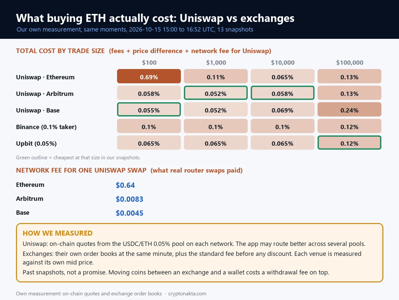Click the 0.11% cell in Uniswap Ethereum row
399x300 pixels.
[216, 76]
